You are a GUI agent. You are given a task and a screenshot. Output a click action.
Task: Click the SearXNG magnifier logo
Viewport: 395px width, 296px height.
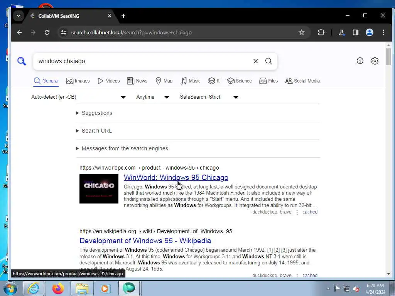[x=22, y=61]
